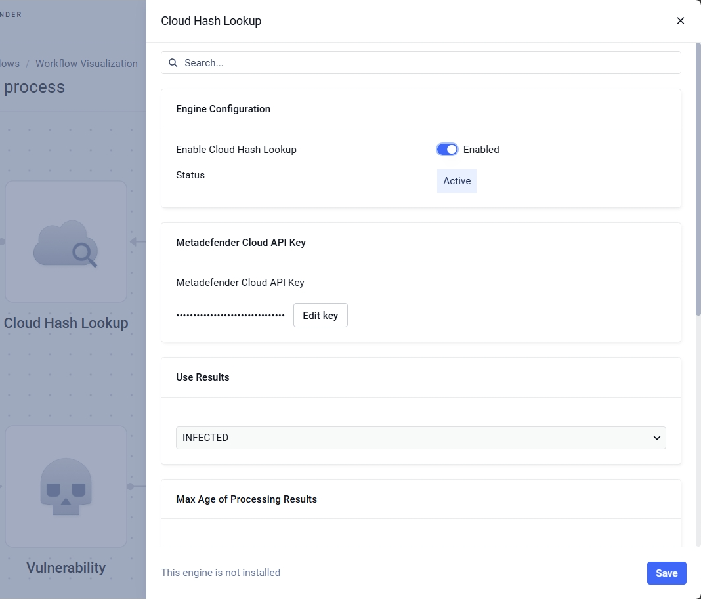Image resolution: width=701 pixels, height=599 pixels.
Task: Click the Enabled label beside toggle
Action: point(481,150)
